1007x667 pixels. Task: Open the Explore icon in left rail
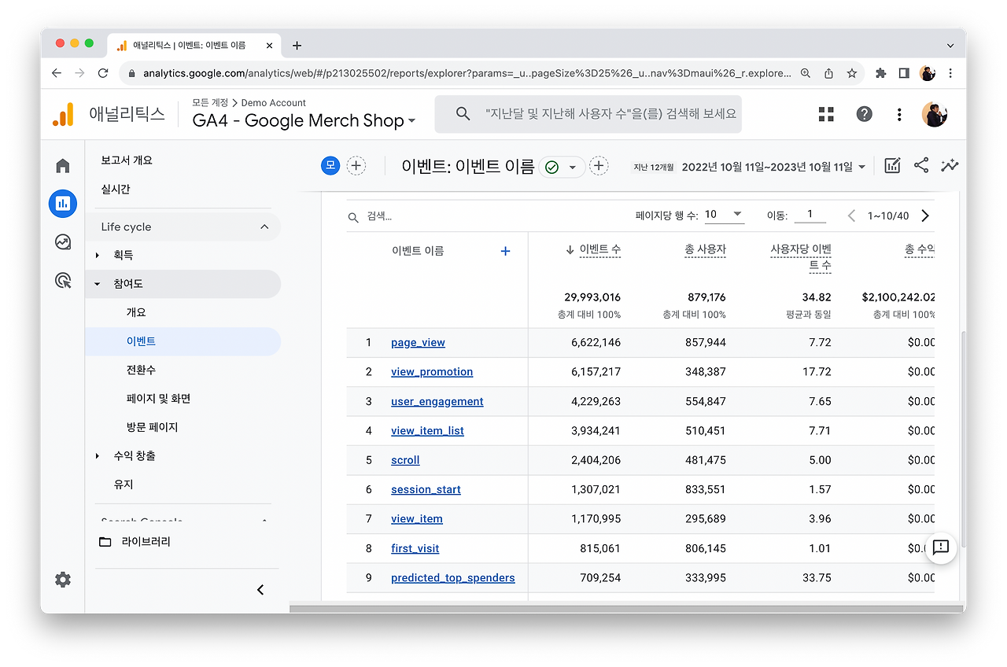tap(63, 241)
